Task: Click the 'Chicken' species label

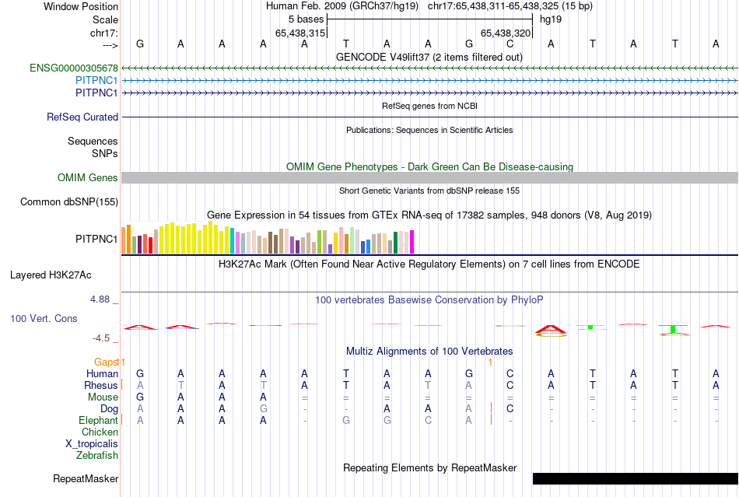Action: pyautogui.click(x=100, y=432)
